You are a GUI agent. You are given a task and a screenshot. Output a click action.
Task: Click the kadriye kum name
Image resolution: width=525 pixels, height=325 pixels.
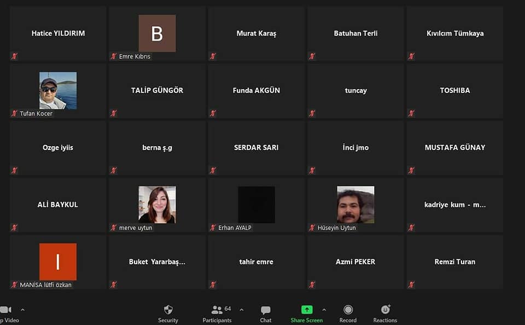point(455,205)
